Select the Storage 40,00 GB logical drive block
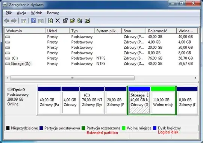This screenshot has width=203, height=143. (139, 101)
